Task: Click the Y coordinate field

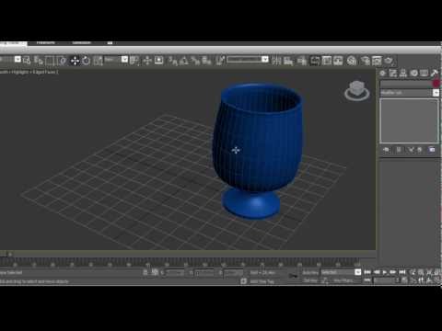Action: (x=204, y=272)
